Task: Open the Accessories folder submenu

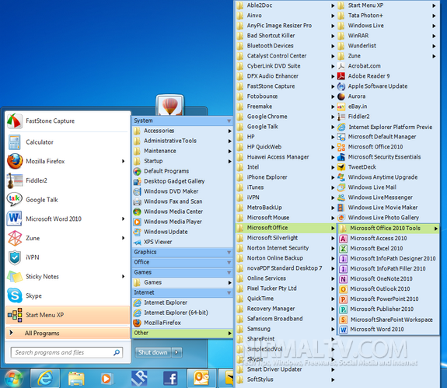Action: point(183,131)
